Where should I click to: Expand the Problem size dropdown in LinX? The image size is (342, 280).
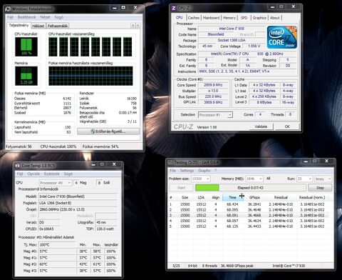click(201, 179)
